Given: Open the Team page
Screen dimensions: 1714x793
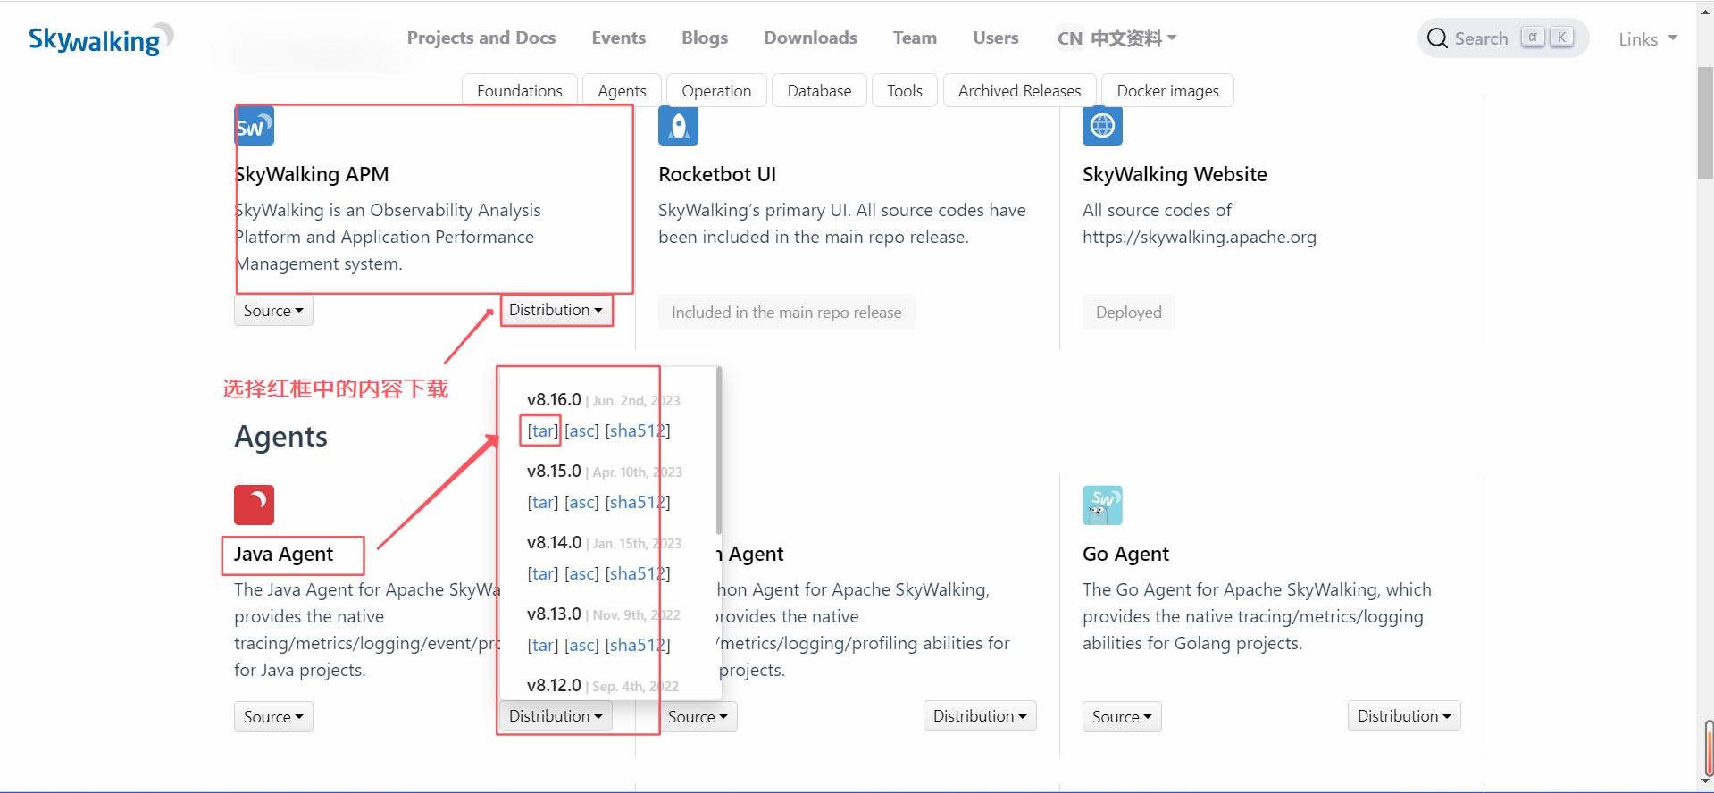Looking at the screenshot, I should (915, 38).
